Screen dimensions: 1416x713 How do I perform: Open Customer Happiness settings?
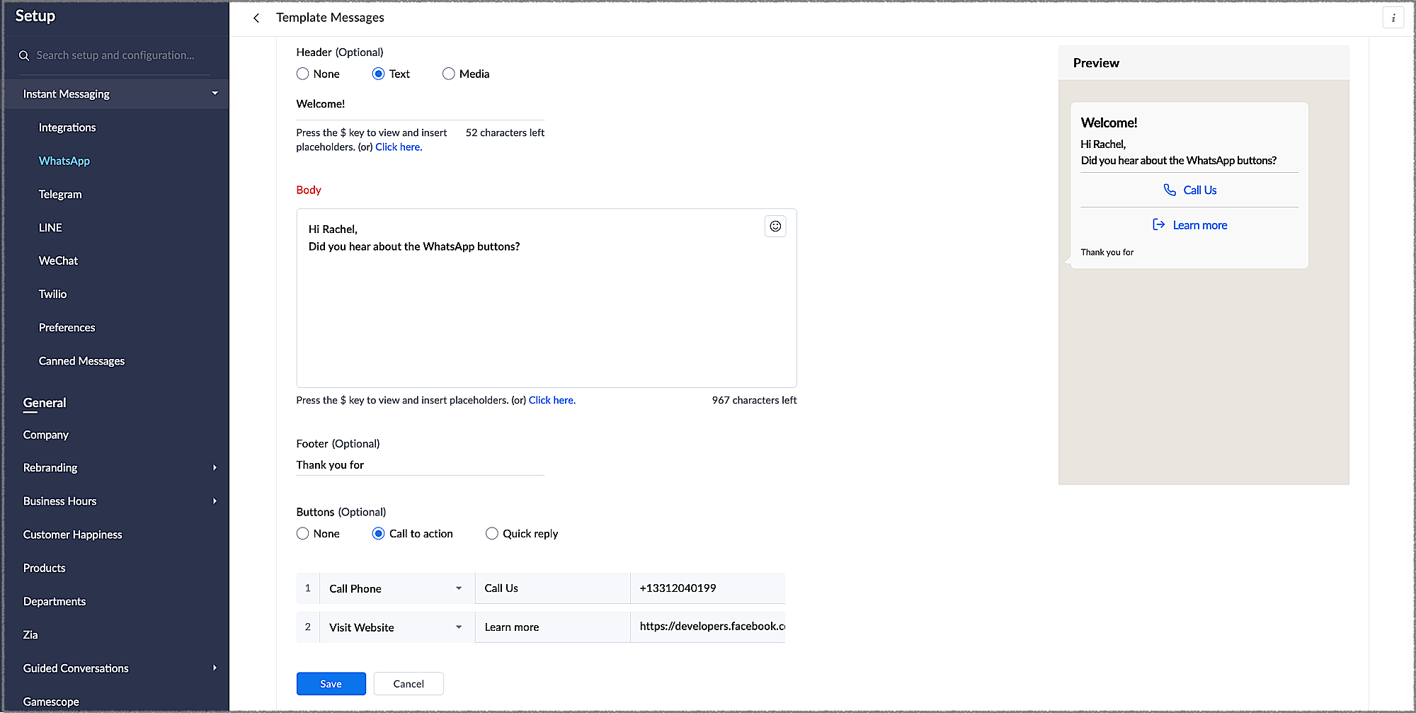(x=72, y=535)
